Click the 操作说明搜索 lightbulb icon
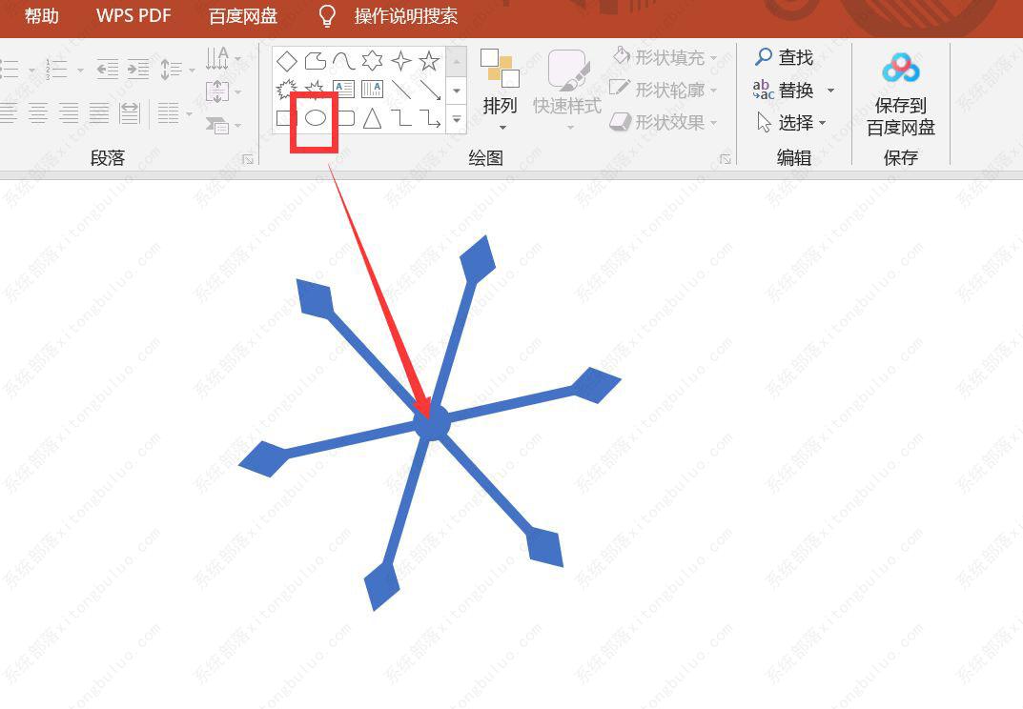1023x709 pixels. pos(327,16)
